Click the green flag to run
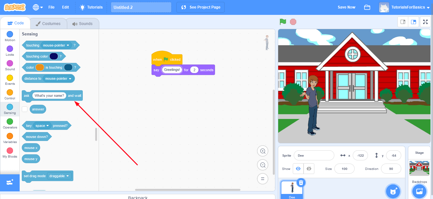Viewport: 433px width, 199px height. point(283,22)
